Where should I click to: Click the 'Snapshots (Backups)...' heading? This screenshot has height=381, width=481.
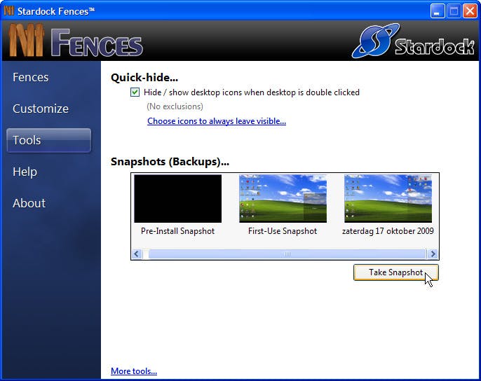[x=170, y=162]
